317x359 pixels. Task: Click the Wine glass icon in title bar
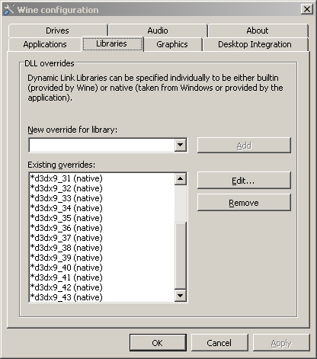[9, 10]
